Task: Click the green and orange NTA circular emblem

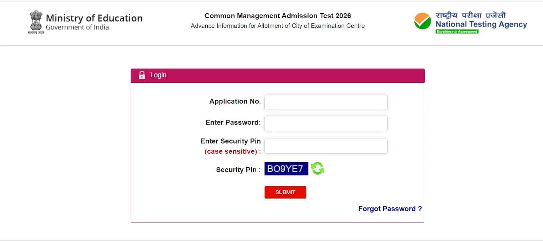Action: [422, 22]
